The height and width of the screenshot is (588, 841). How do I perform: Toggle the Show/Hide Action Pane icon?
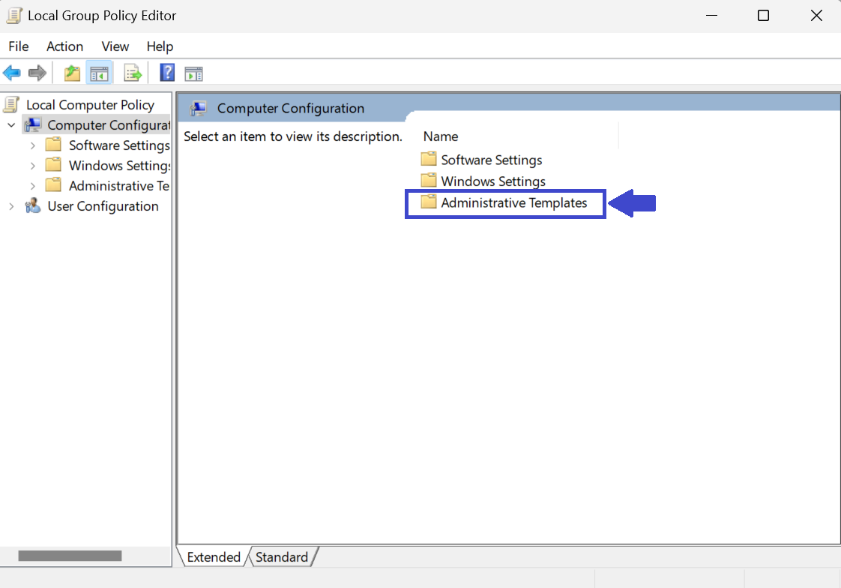click(194, 73)
